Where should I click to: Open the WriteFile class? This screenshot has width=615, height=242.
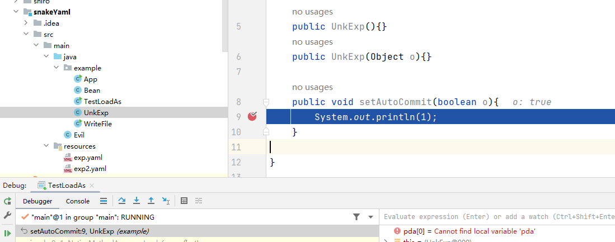(97, 124)
